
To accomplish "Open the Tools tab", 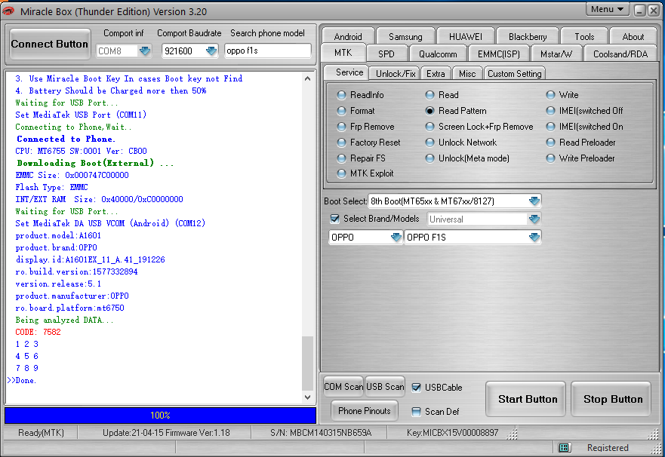I will 584,36.
